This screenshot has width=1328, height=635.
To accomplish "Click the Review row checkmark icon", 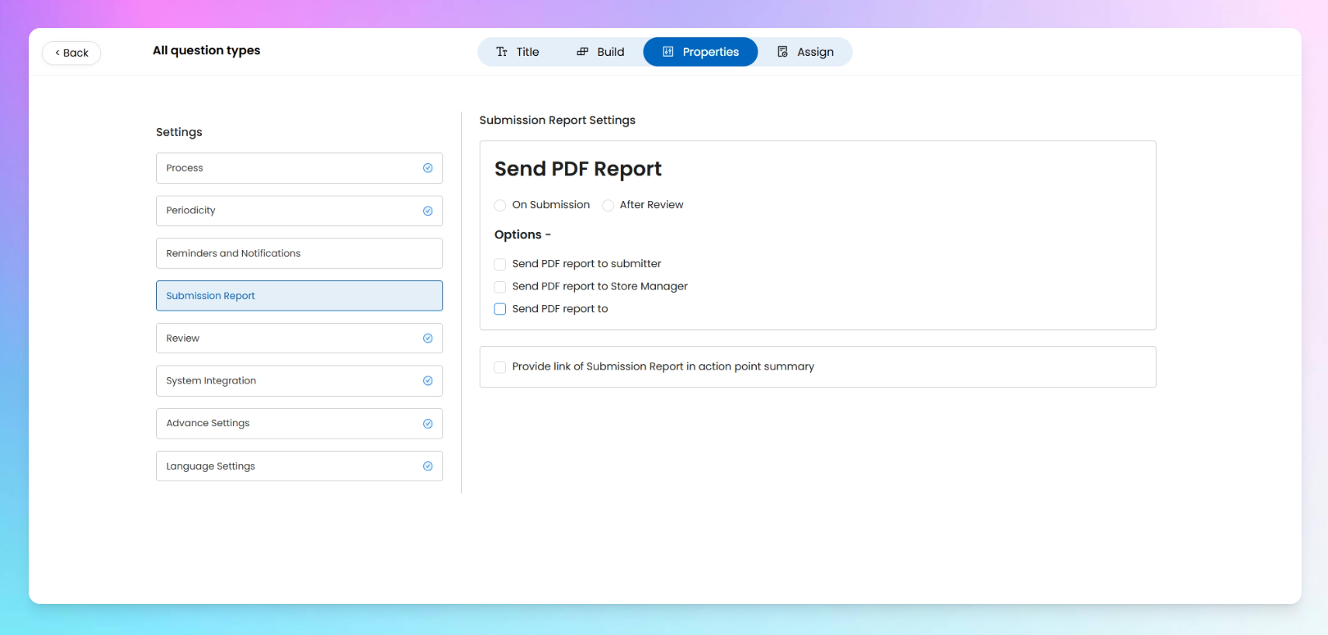I will tap(428, 338).
